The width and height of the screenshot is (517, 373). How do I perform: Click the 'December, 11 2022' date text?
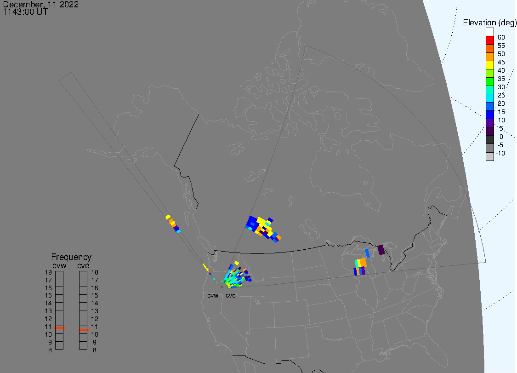(40, 5)
